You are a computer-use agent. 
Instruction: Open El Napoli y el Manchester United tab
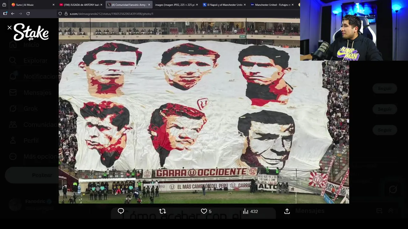click(224, 5)
